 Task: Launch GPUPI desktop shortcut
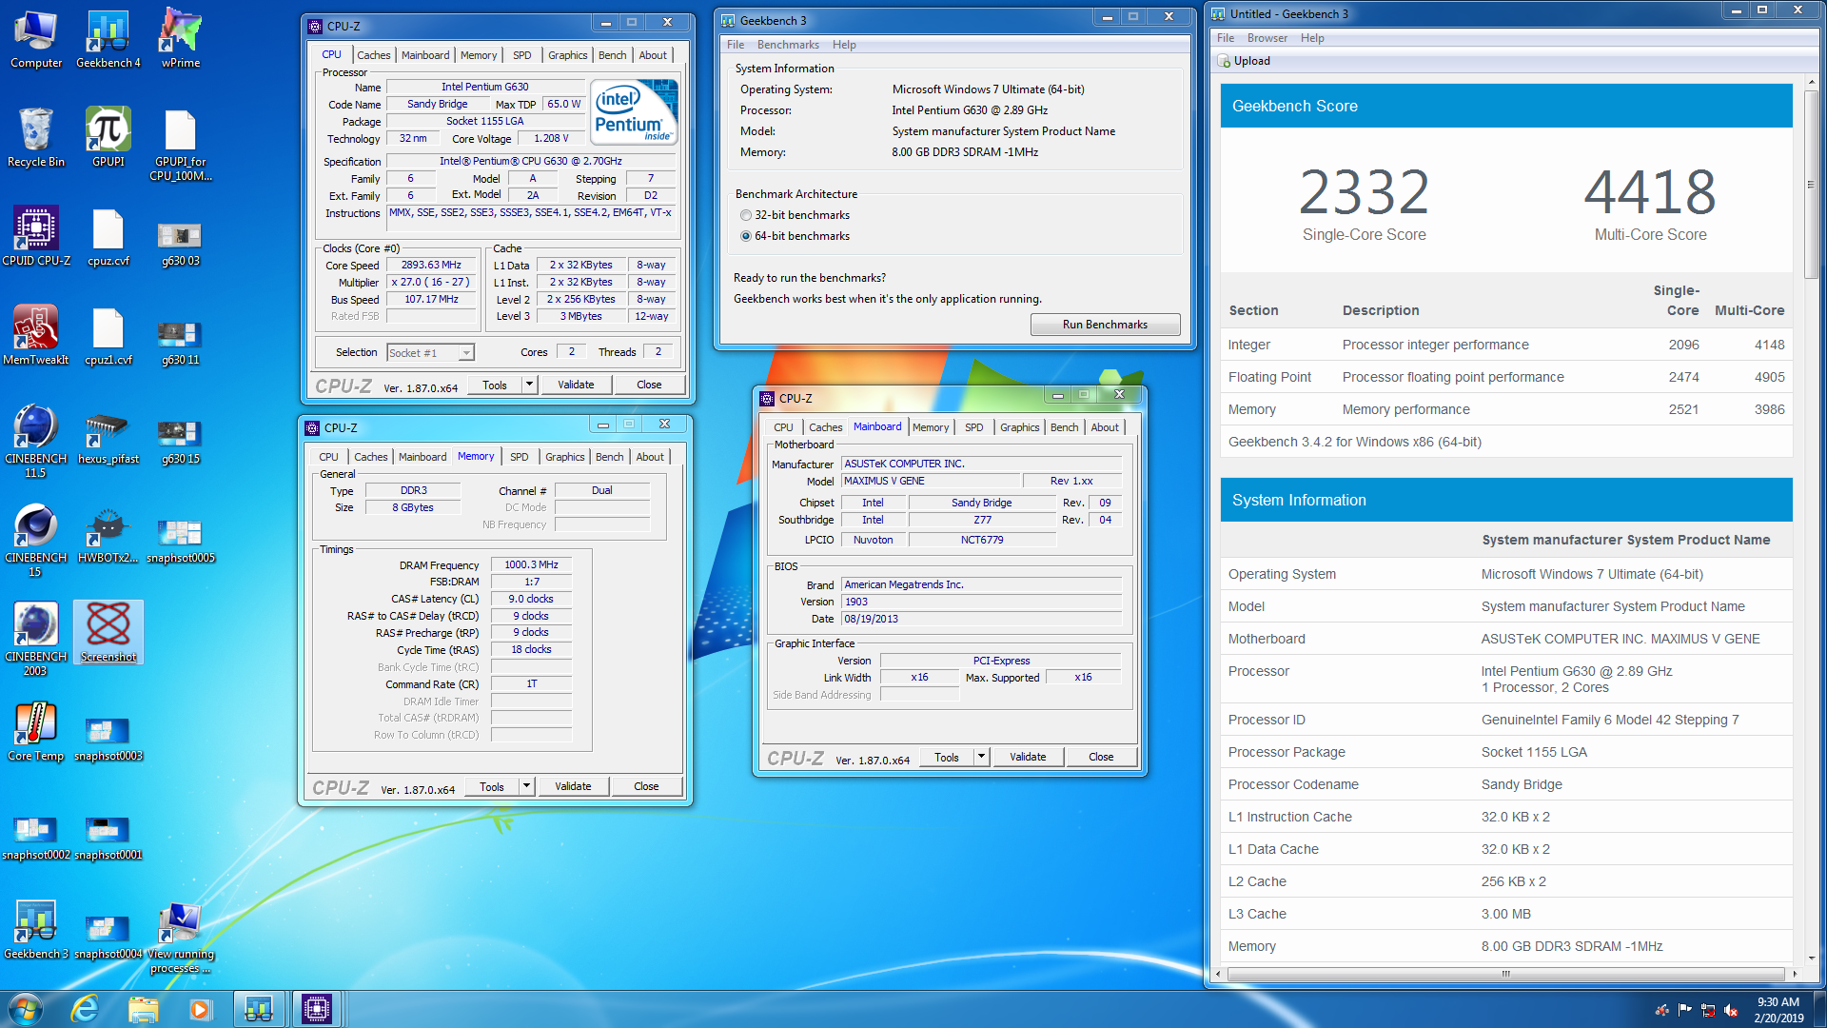tap(108, 138)
